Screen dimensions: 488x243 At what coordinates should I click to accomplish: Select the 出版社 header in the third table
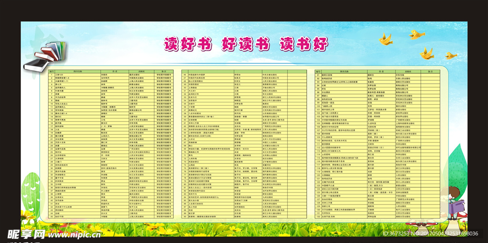pyautogui.click(x=408, y=71)
